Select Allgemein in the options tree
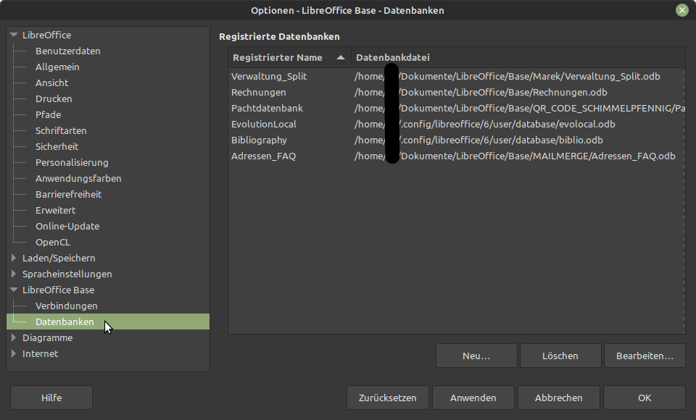The height and width of the screenshot is (420, 696). coord(57,67)
